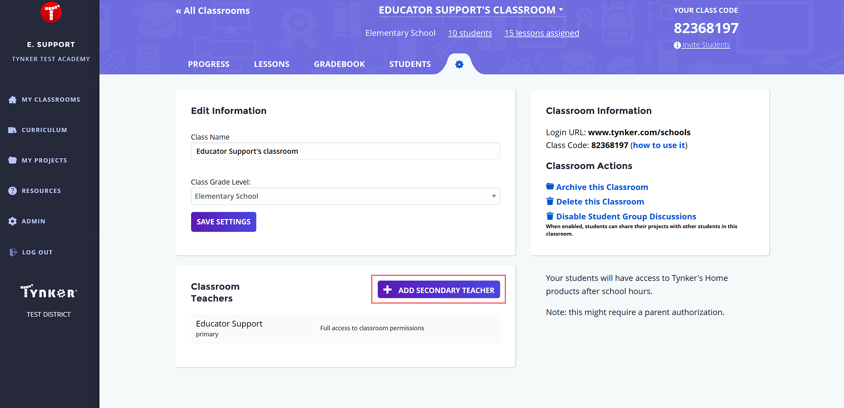
Task: Open the 15 lessons assigned link
Action: click(542, 33)
